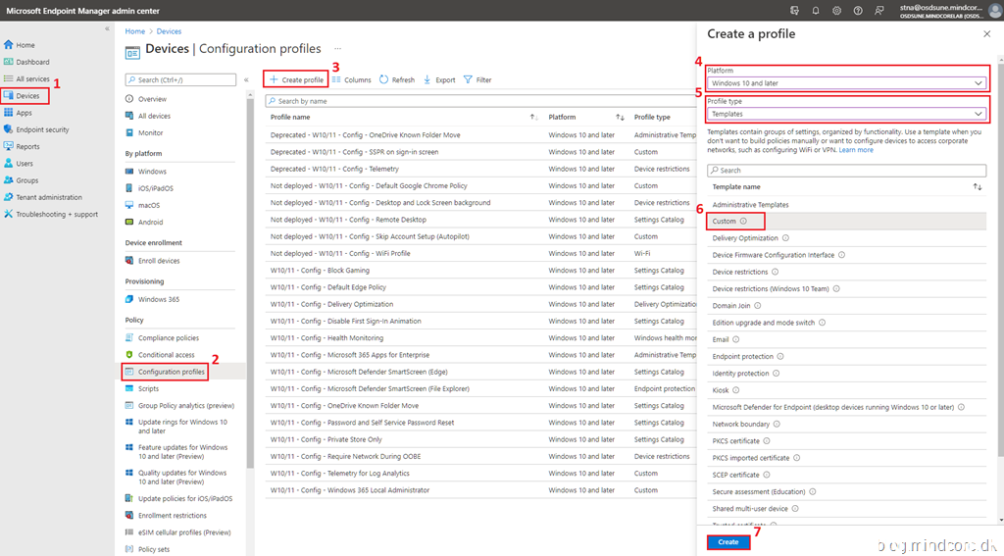Click the Search (Ctrl+/) box
1004x556 pixels.
[x=180, y=80]
